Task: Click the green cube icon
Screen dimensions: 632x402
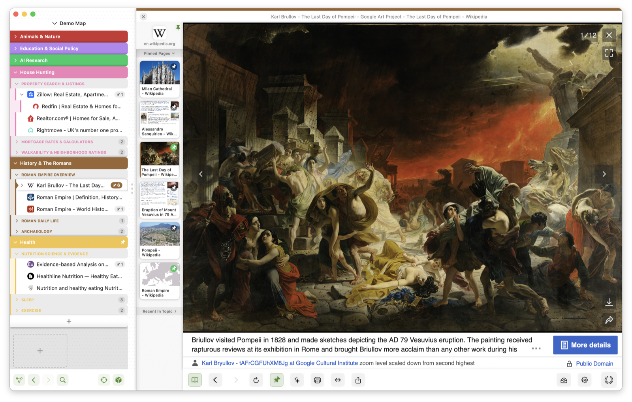Action: tap(118, 380)
